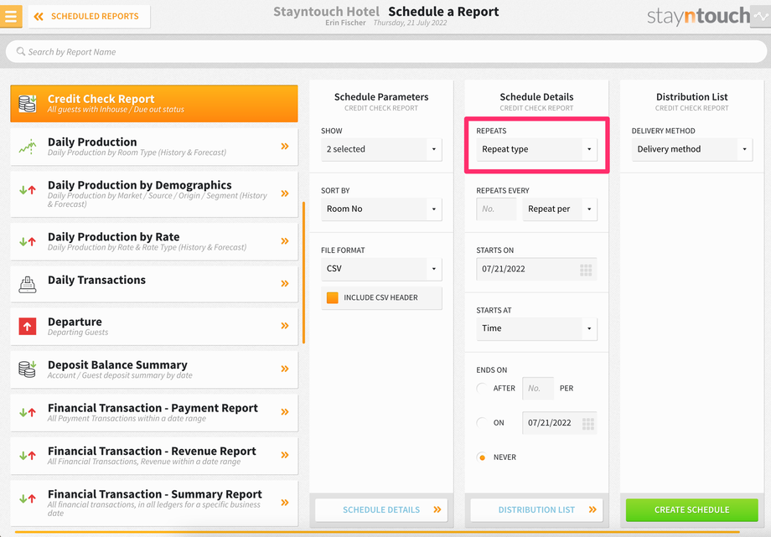Open the Departure report
Viewport: 771px width, 537px height.
pyautogui.click(x=154, y=327)
